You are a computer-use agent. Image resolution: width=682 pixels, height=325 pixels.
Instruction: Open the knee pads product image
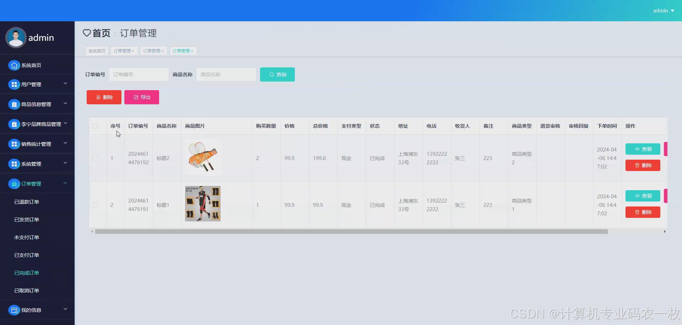tap(203, 204)
